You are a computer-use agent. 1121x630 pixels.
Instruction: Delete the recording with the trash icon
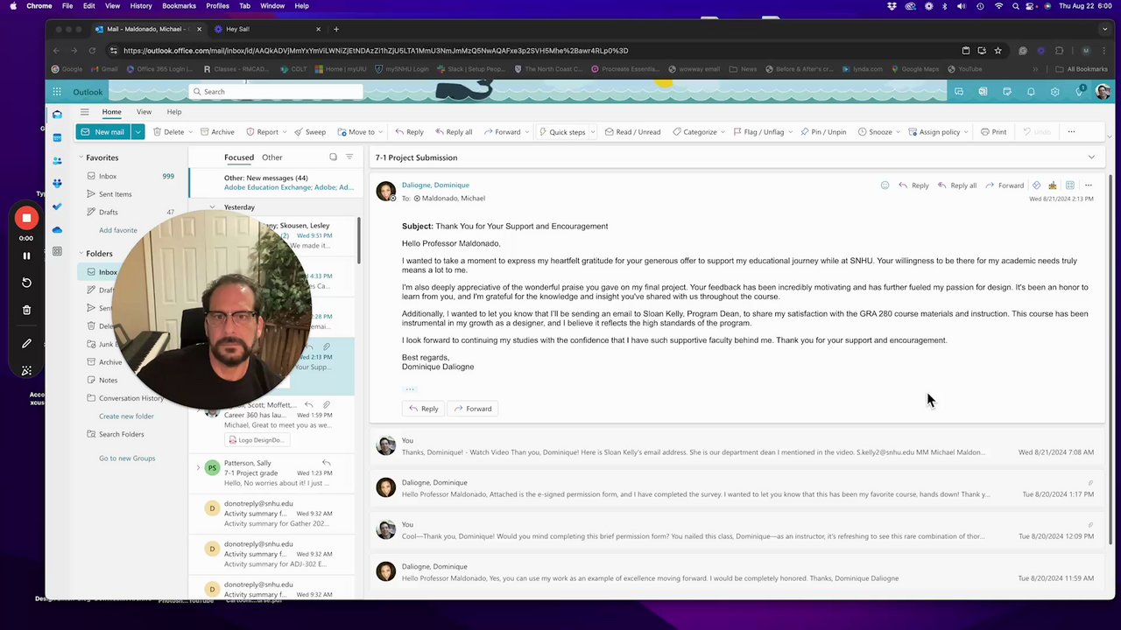26,310
